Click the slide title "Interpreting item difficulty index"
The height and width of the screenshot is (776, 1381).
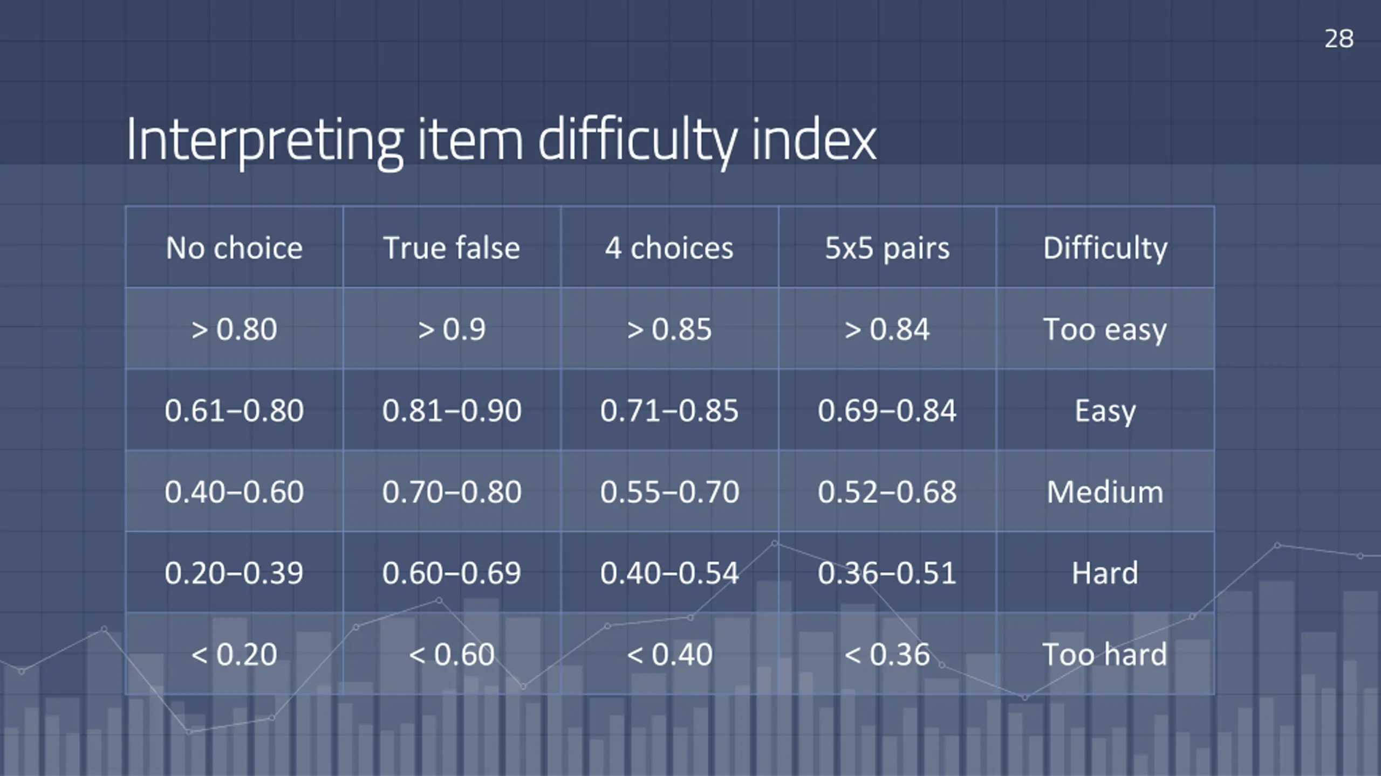point(501,140)
